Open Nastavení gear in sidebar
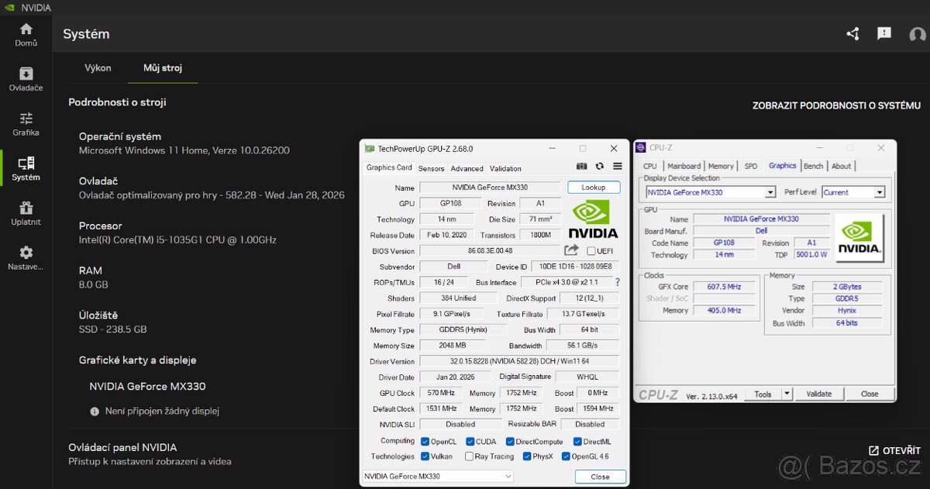The width and height of the screenshot is (930, 489). [x=26, y=258]
